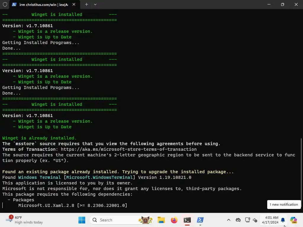Restore down the Windows Terminal window

[282, 4]
